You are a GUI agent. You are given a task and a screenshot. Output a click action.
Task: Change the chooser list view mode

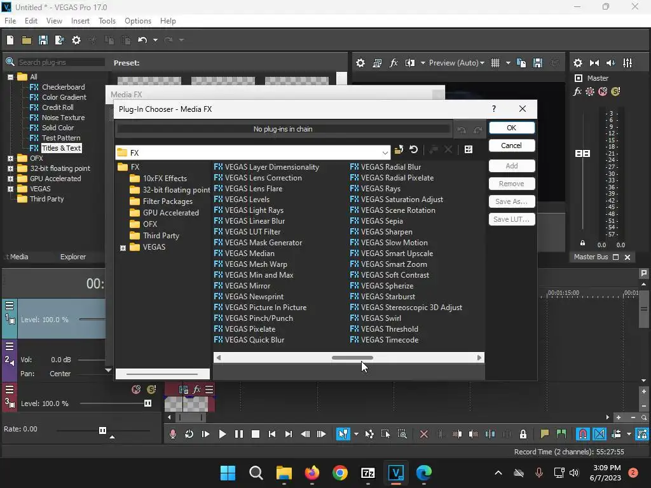pyautogui.click(x=469, y=149)
